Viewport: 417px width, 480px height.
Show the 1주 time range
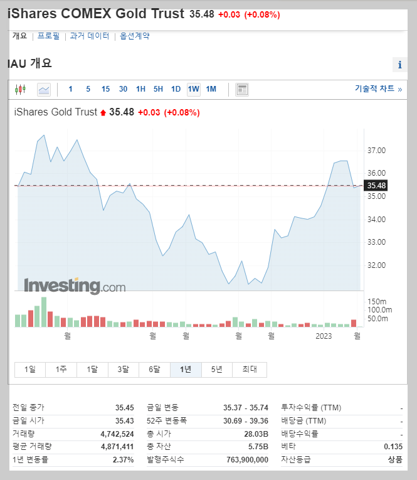pos(61,370)
